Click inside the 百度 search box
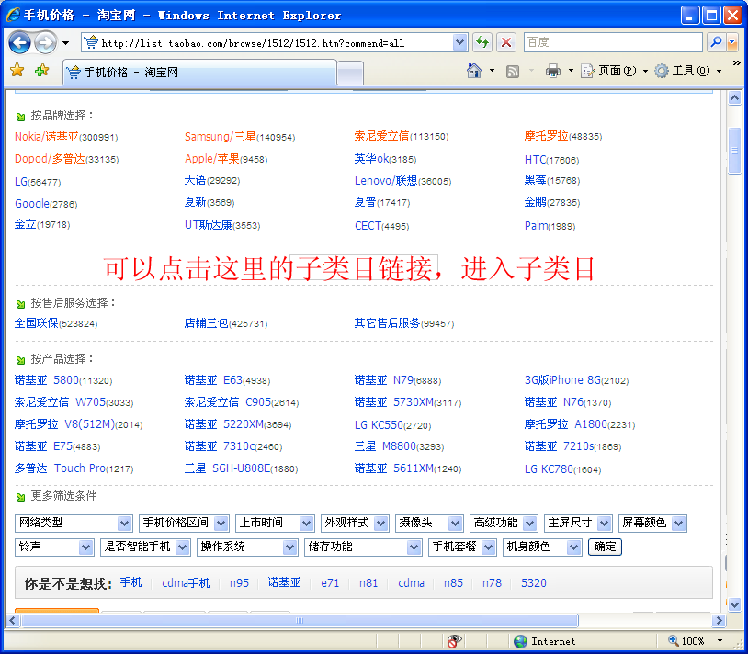748x654 pixels. tap(612, 42)
